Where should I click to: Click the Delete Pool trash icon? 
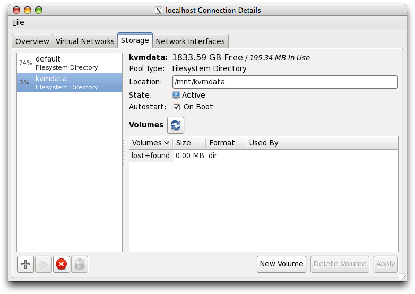coord(80,264)
